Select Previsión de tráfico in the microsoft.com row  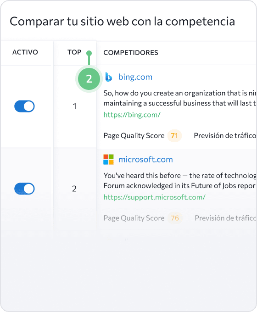point(225,218)
